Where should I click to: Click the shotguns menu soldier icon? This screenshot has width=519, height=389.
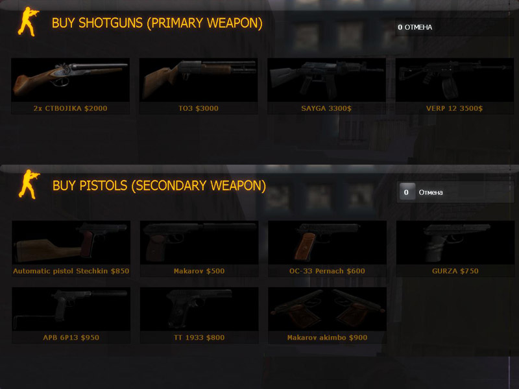29,22
